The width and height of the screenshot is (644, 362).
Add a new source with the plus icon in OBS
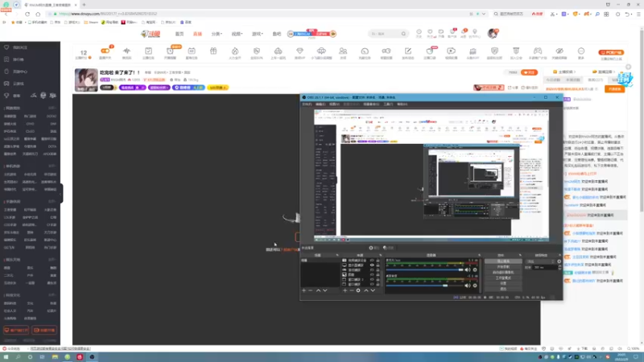click(x=345, y=290)
